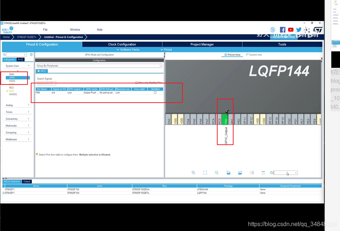Click the PG0 pin on chip

[x=289, y=119]
